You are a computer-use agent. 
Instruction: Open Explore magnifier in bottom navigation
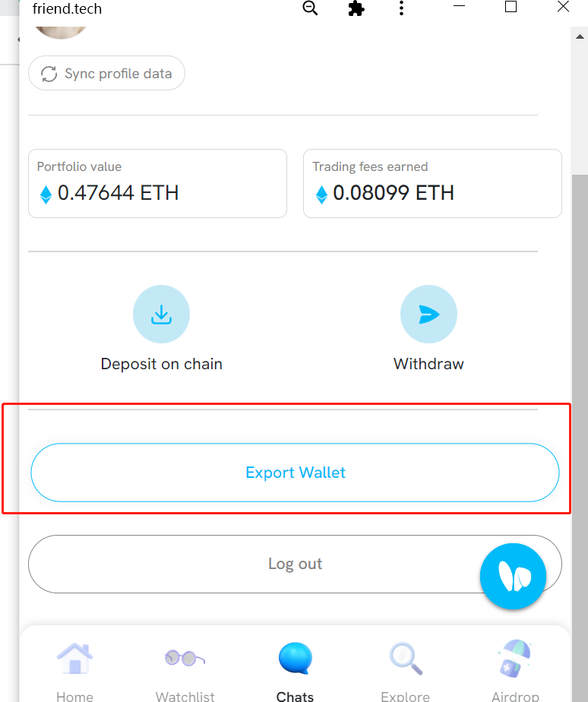tap(405, 658)
